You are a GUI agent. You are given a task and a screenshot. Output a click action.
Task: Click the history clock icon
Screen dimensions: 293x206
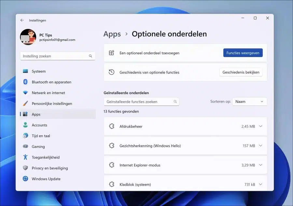click(x=112, y=72)
